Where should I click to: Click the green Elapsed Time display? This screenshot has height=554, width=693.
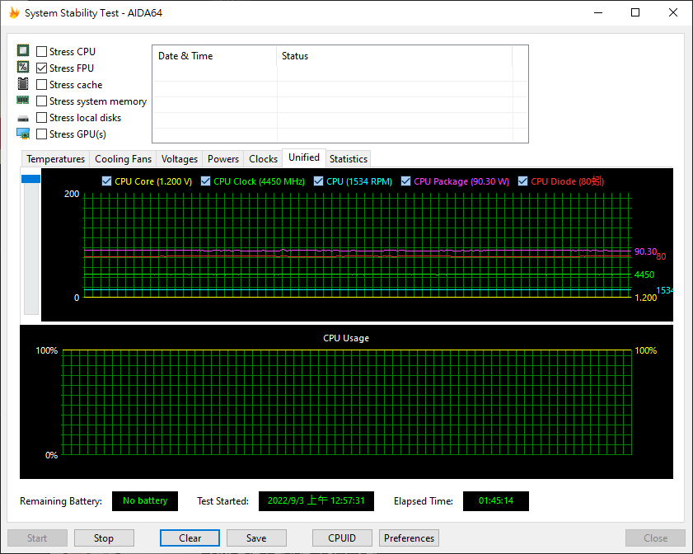point(495,500)
